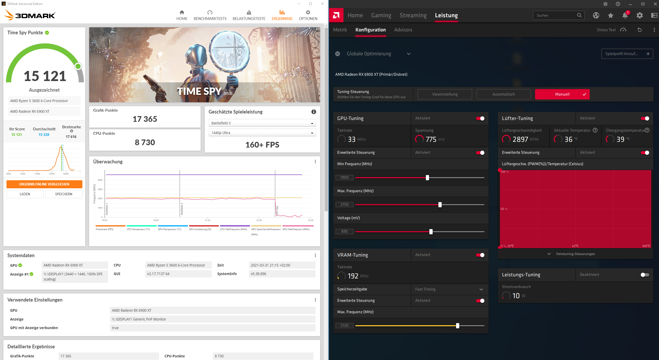Image resolution: width=659 pixels, height=360 pixels.
Task: Enable the Leistungs-Tuning toggle
Action: [645, 275]
